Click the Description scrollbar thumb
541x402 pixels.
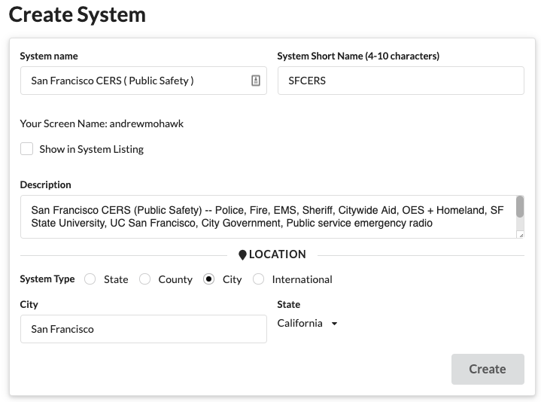coord(520,207)
